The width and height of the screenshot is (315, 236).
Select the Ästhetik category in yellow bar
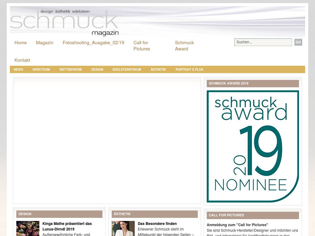point(158,69)
